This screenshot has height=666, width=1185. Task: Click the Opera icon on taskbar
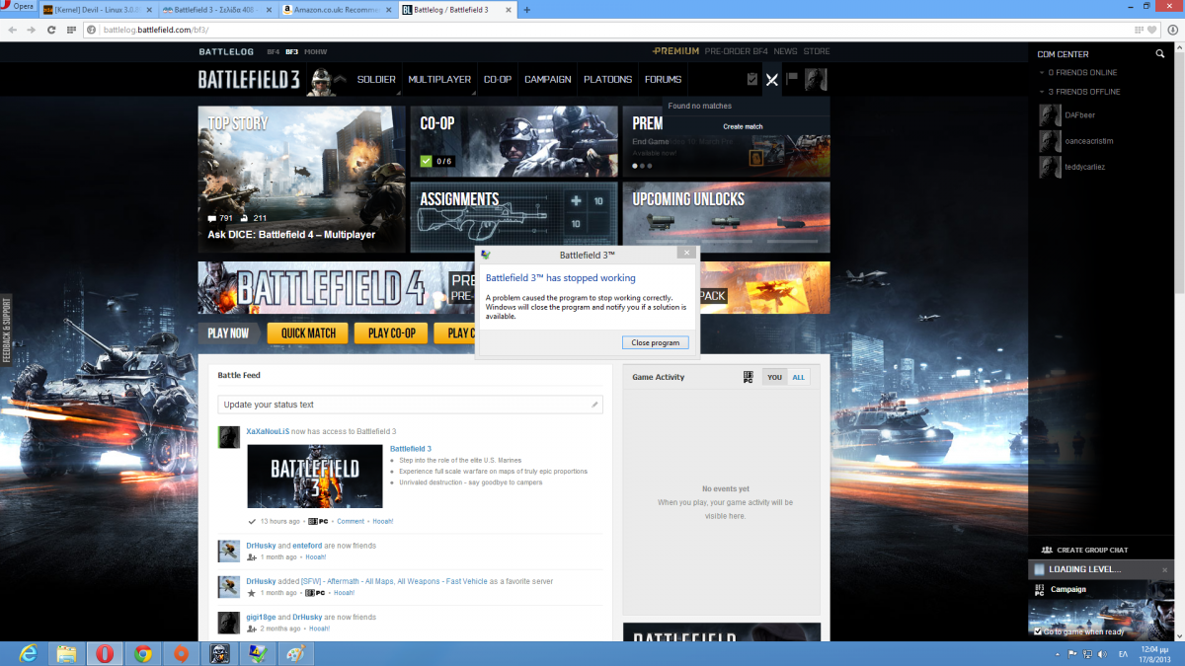tap(105, 653)
